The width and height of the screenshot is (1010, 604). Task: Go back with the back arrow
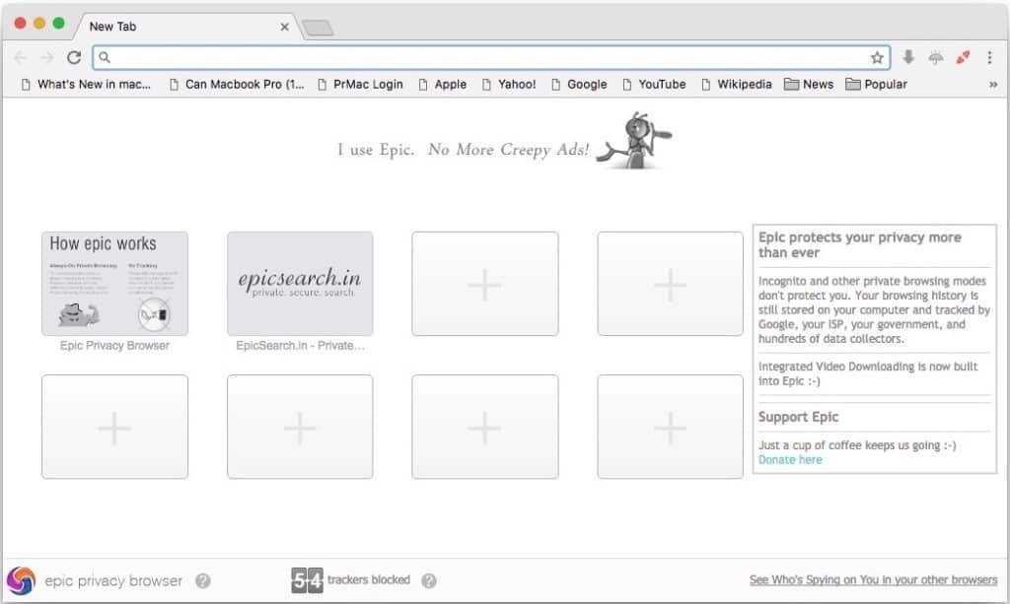(x=20, y=58)
